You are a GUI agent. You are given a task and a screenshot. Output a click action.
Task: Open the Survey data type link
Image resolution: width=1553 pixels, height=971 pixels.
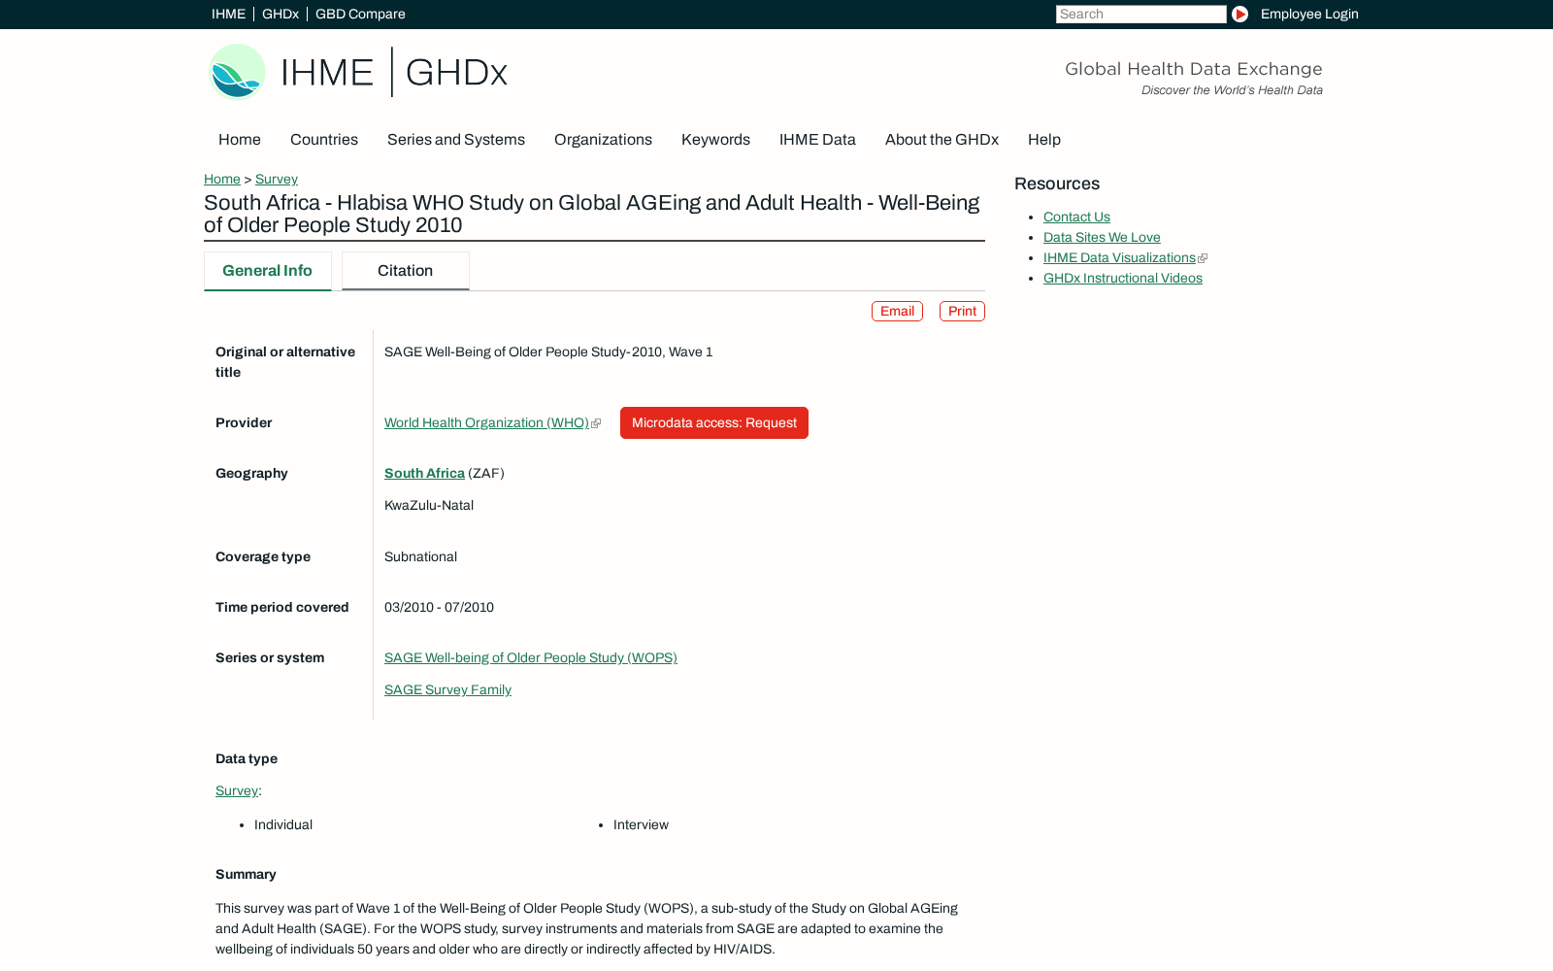point(237,790)
